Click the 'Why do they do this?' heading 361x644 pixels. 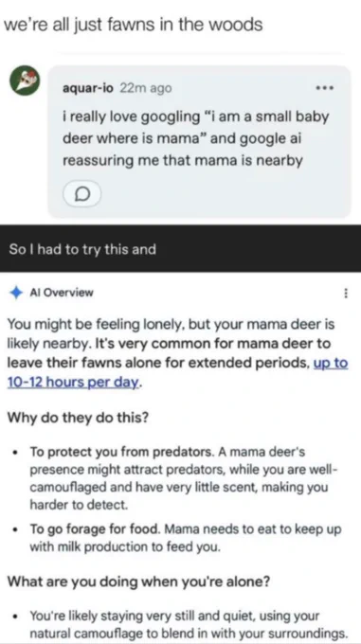(78, 418)
